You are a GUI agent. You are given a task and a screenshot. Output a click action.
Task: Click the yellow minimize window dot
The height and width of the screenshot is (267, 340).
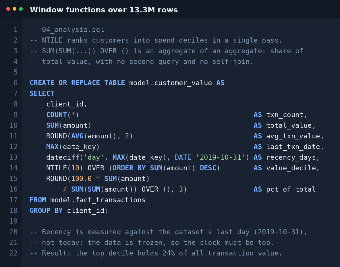[x=15, y=9]
